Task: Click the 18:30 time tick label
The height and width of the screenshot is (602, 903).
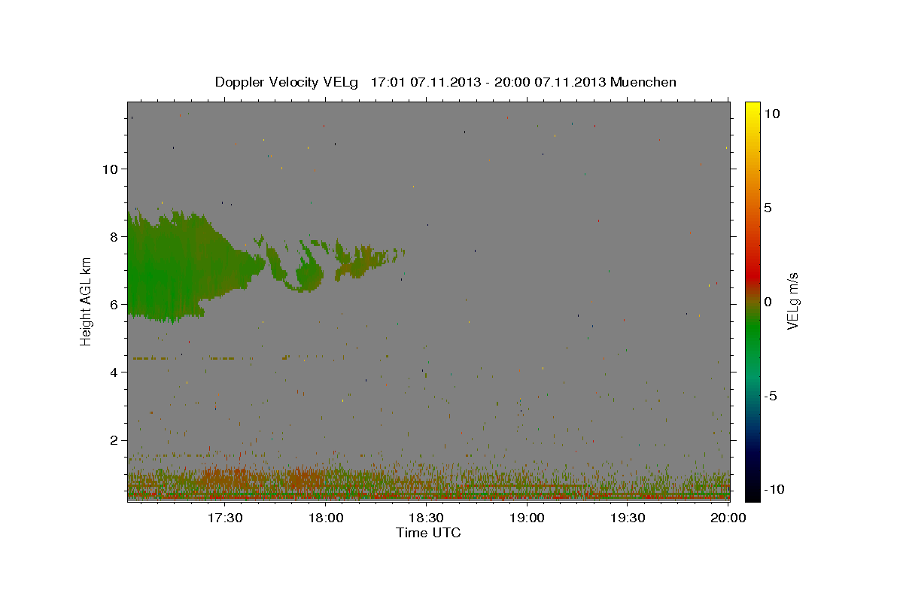Action: [x=427, y=518]
